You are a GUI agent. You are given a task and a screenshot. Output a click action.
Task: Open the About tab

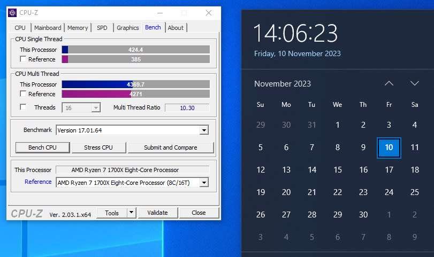pyautogui.click(x=176, y=28)
